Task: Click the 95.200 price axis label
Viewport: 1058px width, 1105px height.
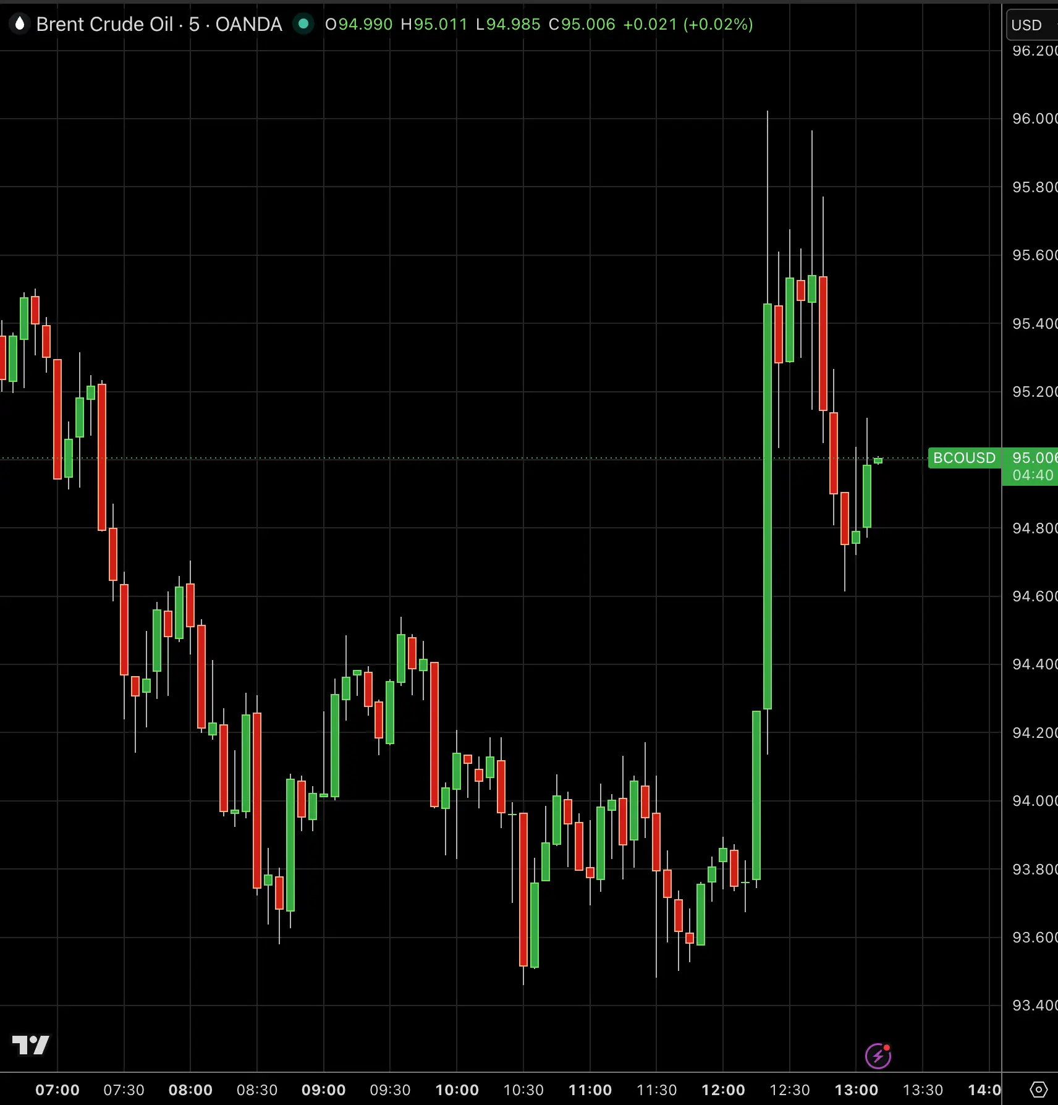Action: 1035,391
